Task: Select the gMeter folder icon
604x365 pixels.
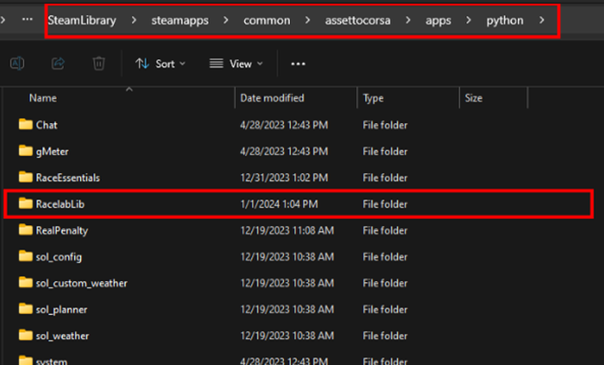Action: click(x=26, y=151)
